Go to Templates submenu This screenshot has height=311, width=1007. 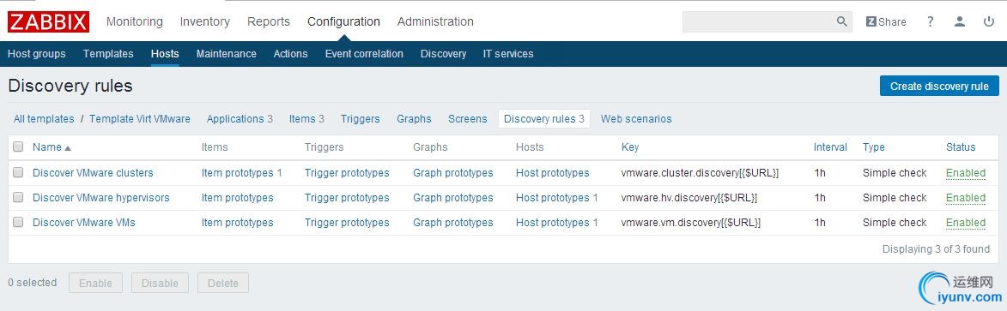point(108,54)
